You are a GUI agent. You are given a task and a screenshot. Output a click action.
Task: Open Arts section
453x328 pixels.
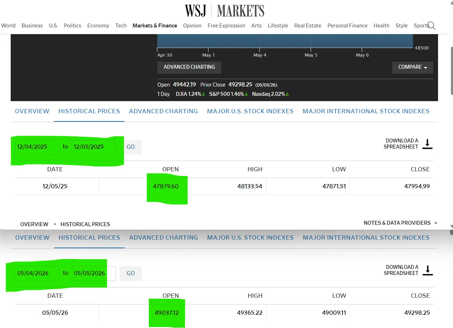click(x=256, y=26)
